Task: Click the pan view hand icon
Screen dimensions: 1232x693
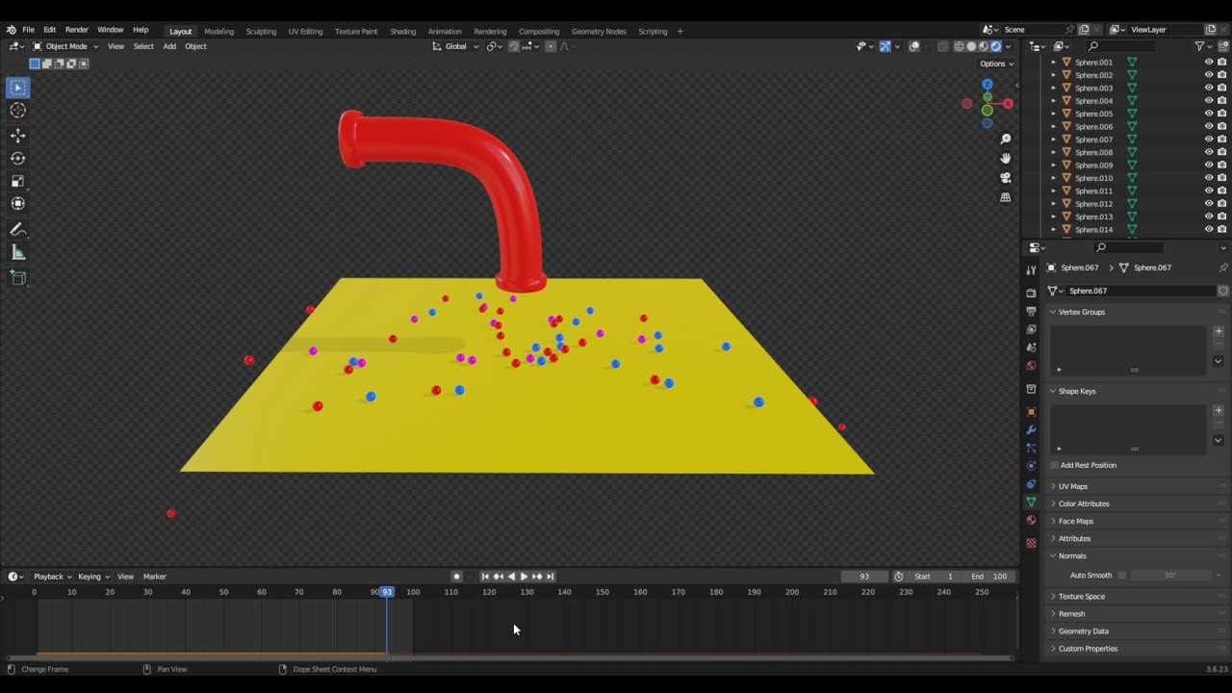Action: click(1006, 158)
